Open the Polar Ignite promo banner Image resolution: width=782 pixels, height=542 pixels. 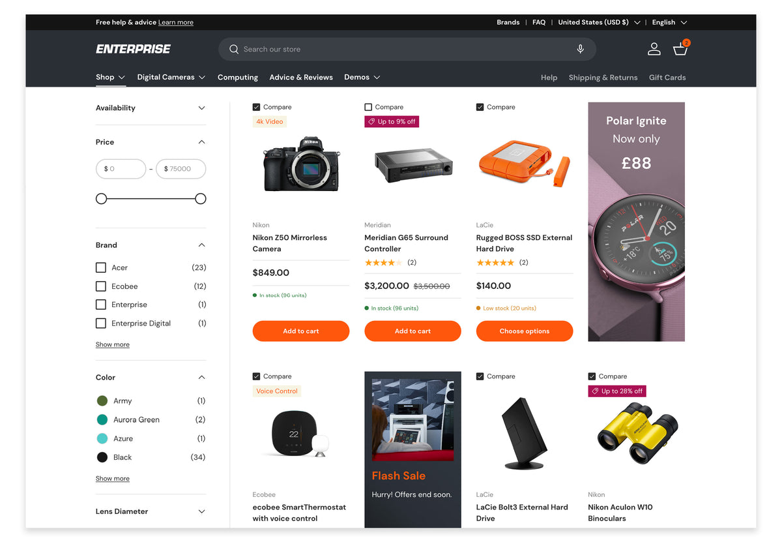(636, 222)
